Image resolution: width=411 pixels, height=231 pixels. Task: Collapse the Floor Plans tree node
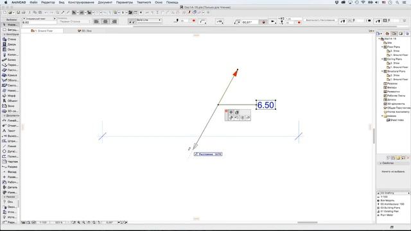(382, 47)
